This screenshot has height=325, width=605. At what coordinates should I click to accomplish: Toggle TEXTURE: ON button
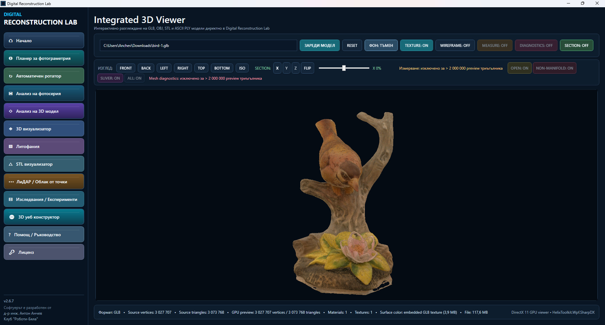[416, 45]
